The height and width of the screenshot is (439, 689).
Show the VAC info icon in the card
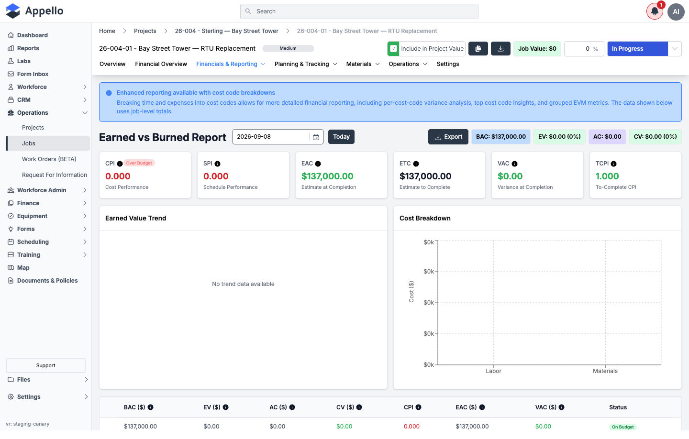coord(514,164)
